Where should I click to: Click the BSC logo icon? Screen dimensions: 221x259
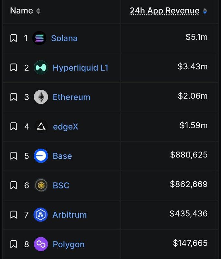(x=41, y=186)
